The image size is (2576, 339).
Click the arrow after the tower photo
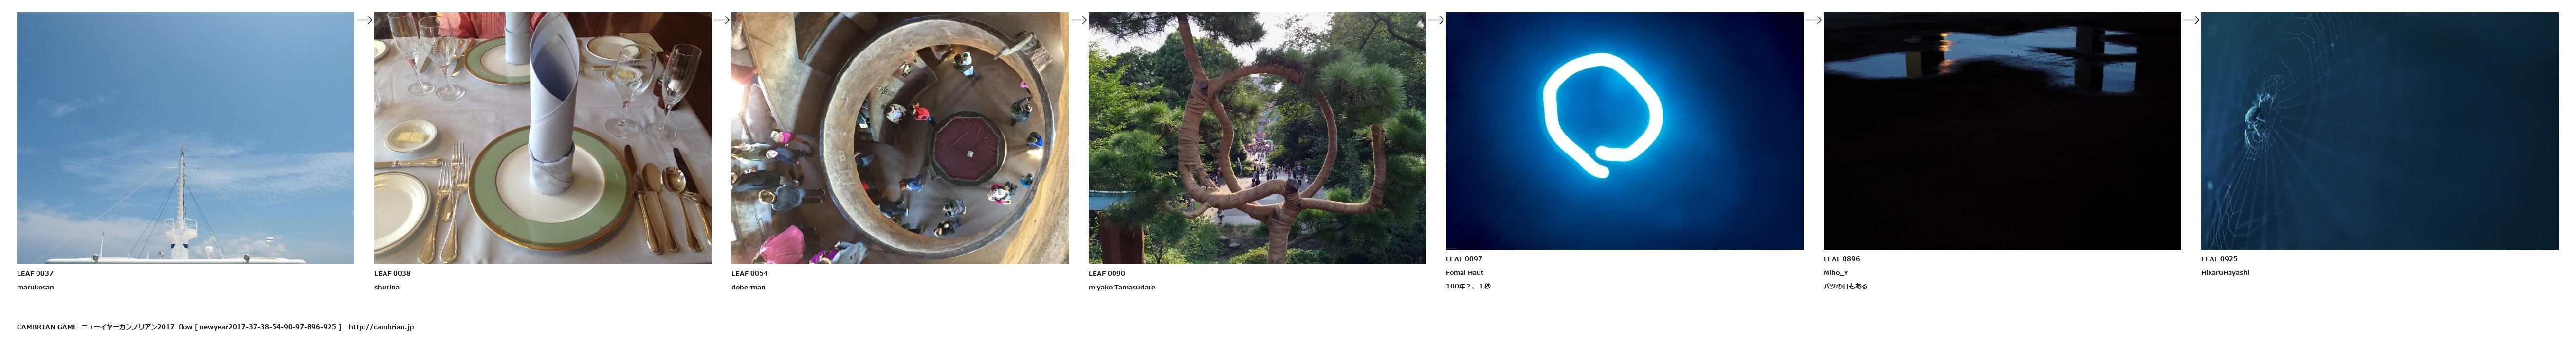pos(1079,20)
